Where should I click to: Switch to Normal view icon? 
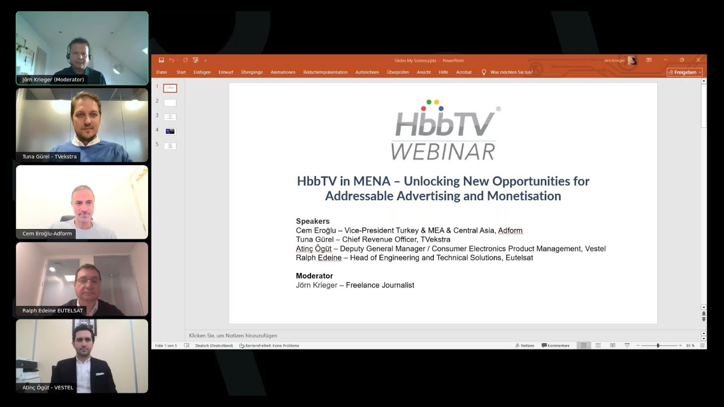584,345
